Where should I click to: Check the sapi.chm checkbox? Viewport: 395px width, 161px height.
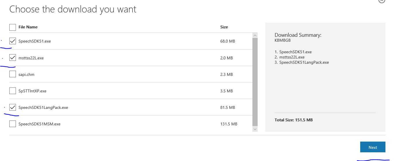point(12,74)
